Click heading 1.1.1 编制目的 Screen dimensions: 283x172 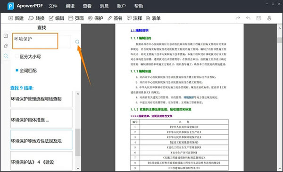(x=141, y=38)
